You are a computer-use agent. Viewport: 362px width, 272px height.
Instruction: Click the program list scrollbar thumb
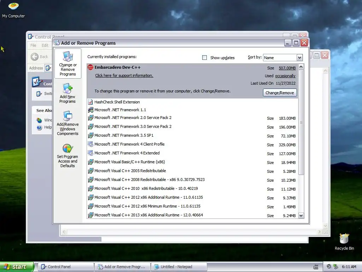(301, 122)
